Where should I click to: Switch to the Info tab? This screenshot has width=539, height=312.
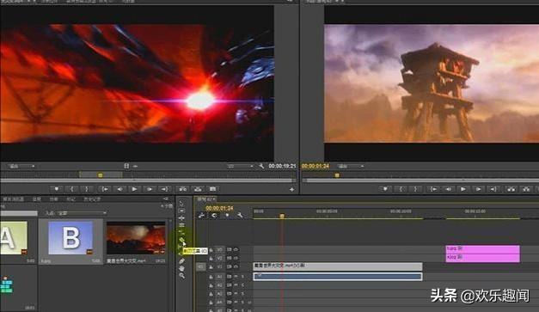(x=36, y=199)
